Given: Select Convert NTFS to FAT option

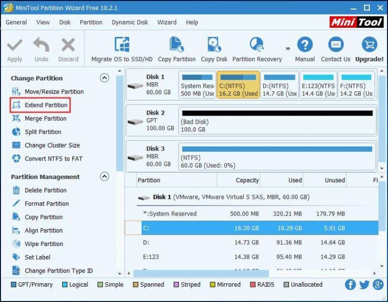Looking at the screenshot, I should coord(47,159).
